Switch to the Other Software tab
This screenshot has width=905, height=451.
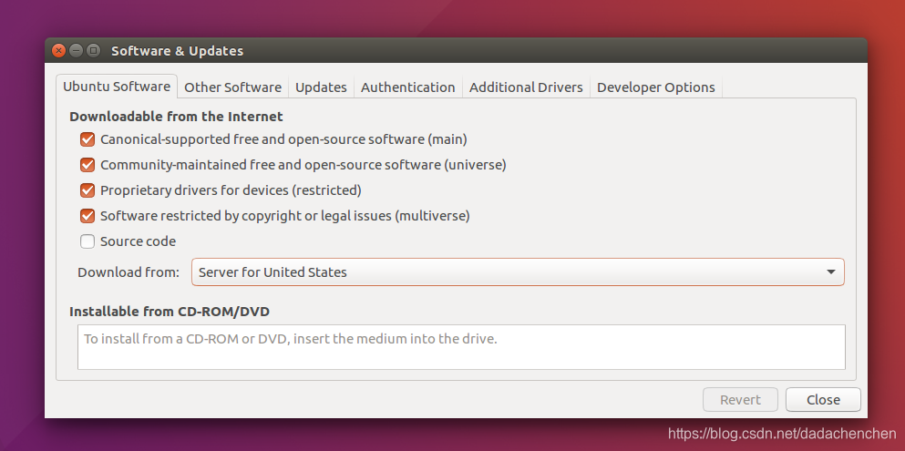[x=232, y=87]
